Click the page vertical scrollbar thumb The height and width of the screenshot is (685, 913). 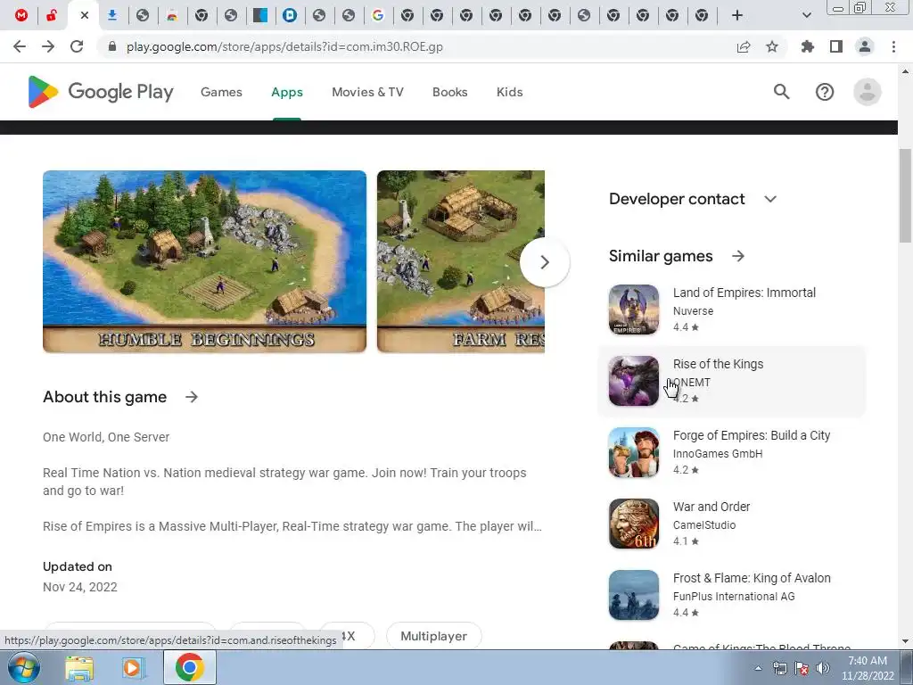pos(905,195)
